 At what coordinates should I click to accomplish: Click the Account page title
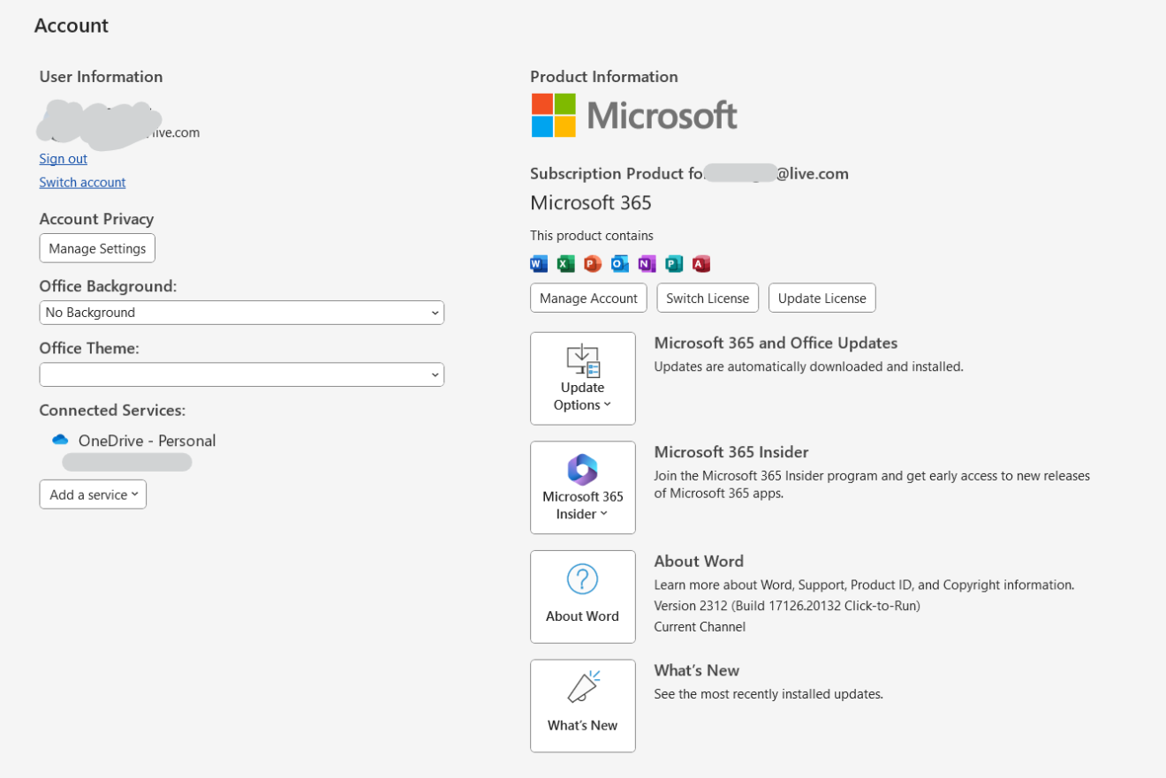click(x=72, y=26)
